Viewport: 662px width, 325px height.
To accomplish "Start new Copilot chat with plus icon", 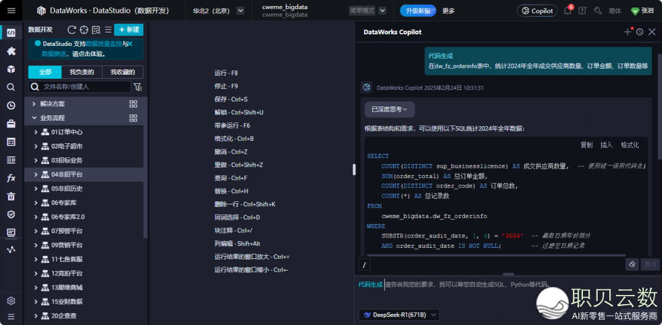I will pyautogui.click(x=628, y=32).
